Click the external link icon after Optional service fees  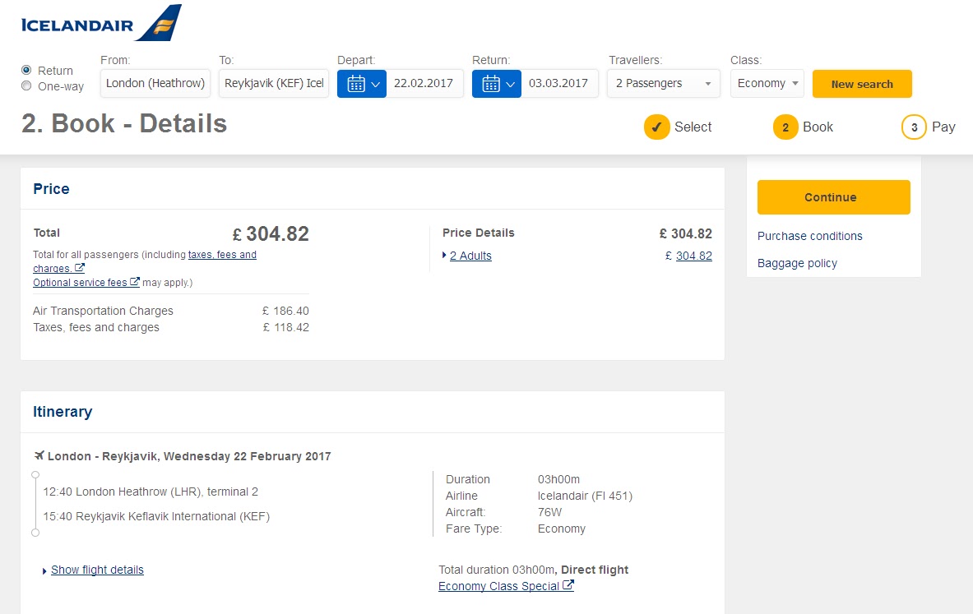pos(135,282)
